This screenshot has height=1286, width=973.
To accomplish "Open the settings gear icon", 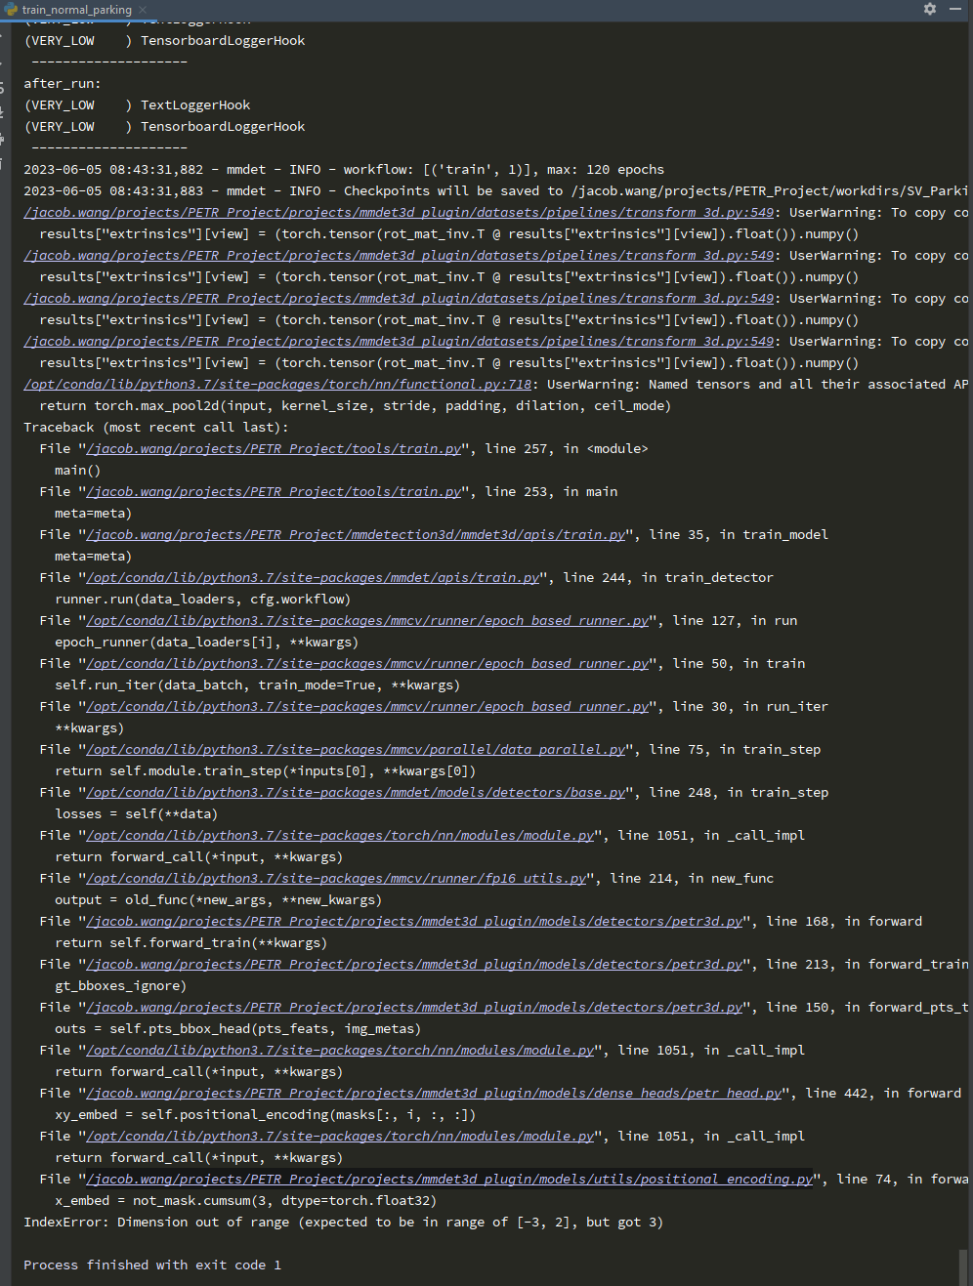I will pos(928,9).
